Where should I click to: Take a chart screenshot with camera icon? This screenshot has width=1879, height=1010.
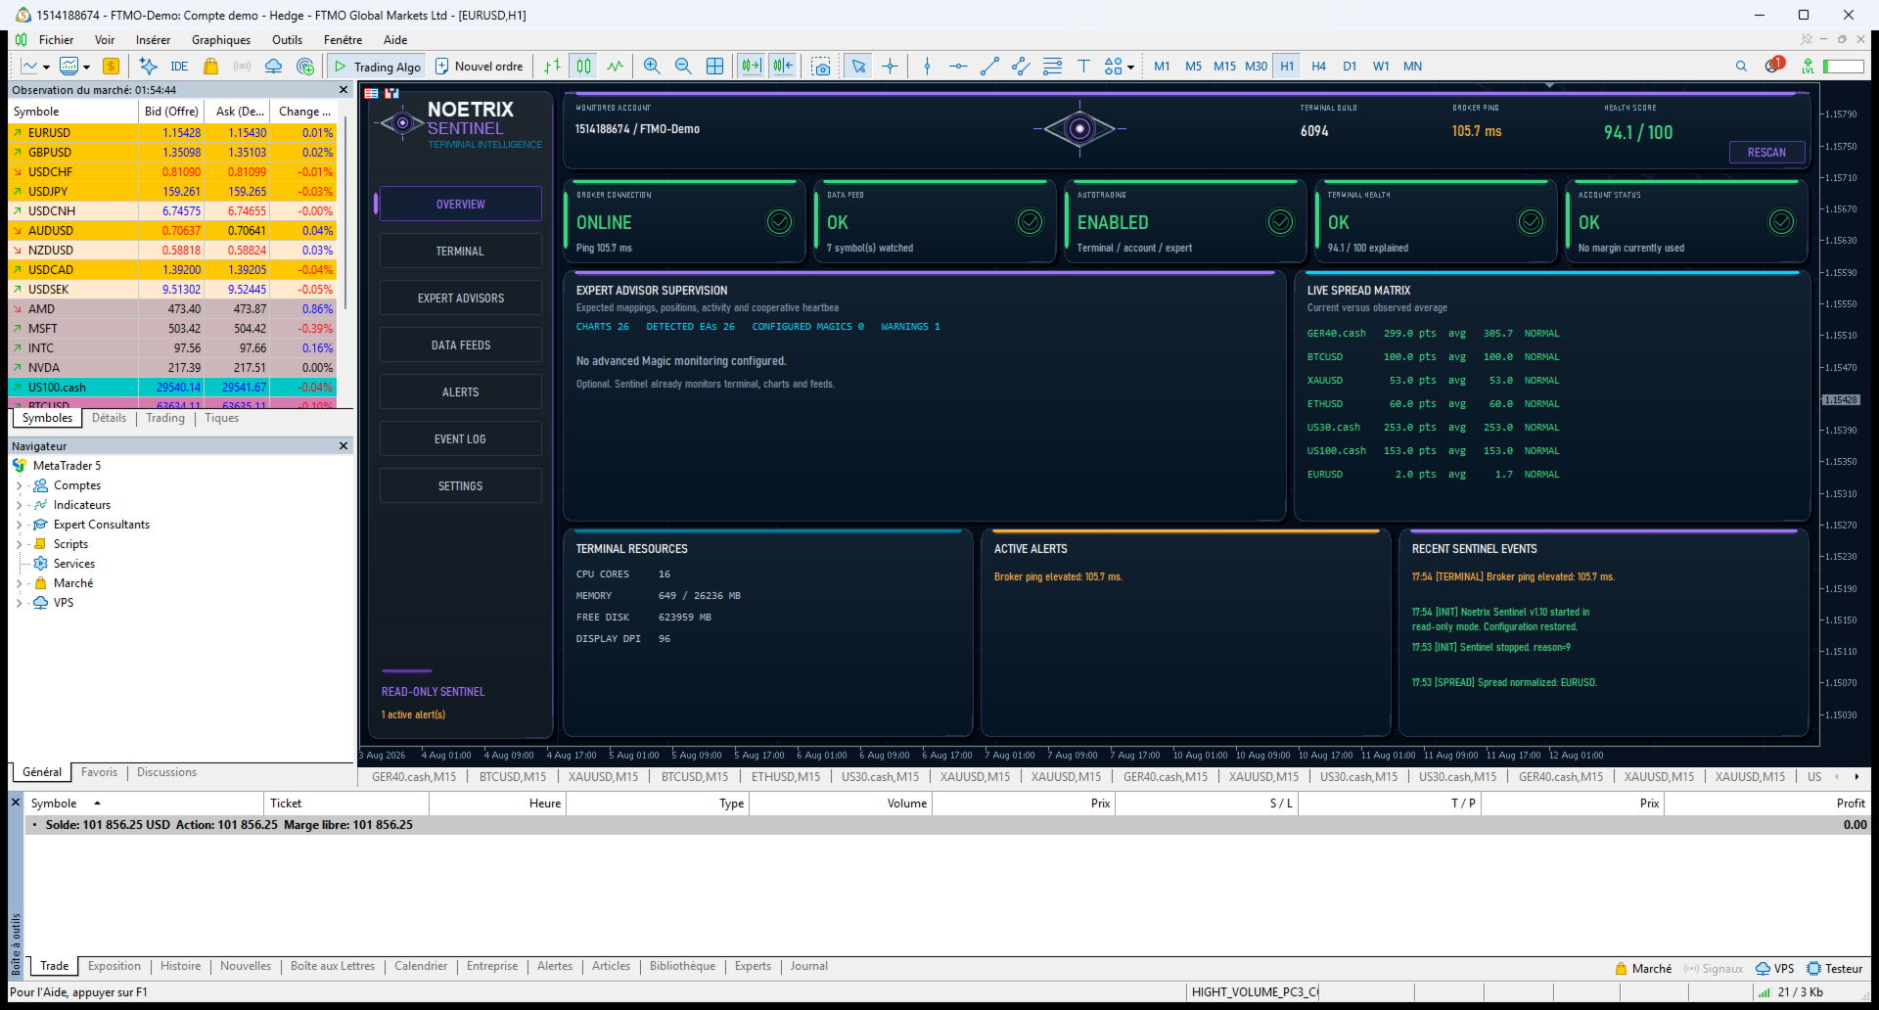[821, 67]
